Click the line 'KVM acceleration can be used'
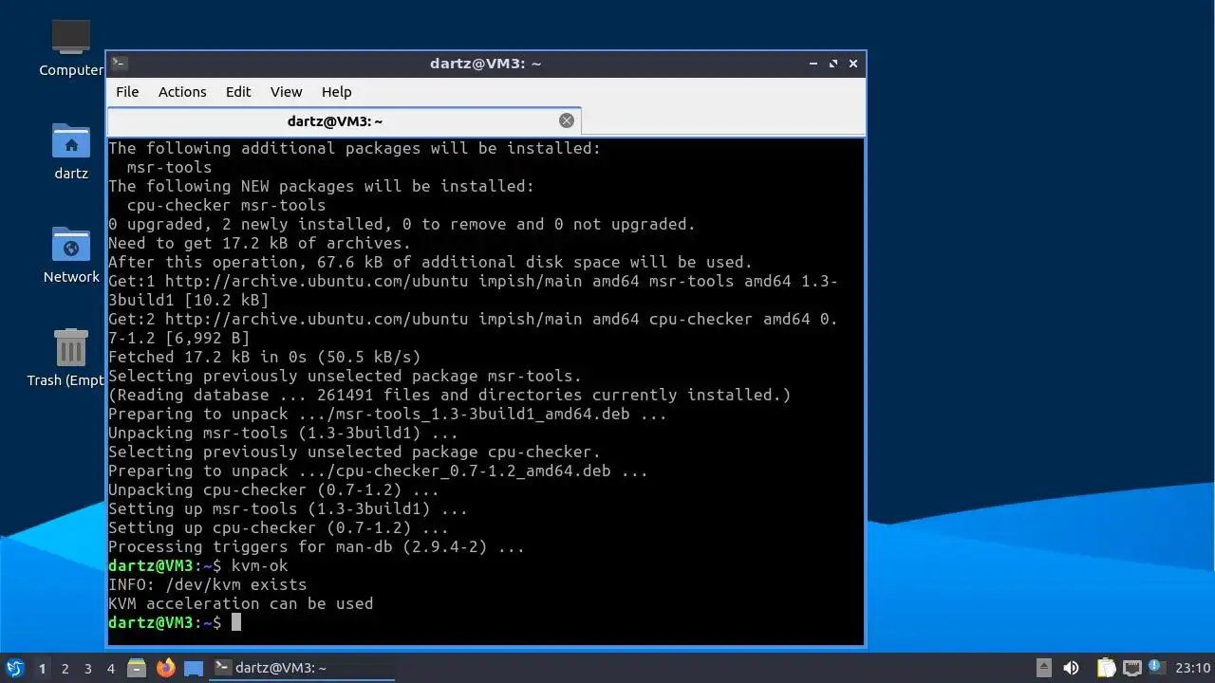 (240, 603)
